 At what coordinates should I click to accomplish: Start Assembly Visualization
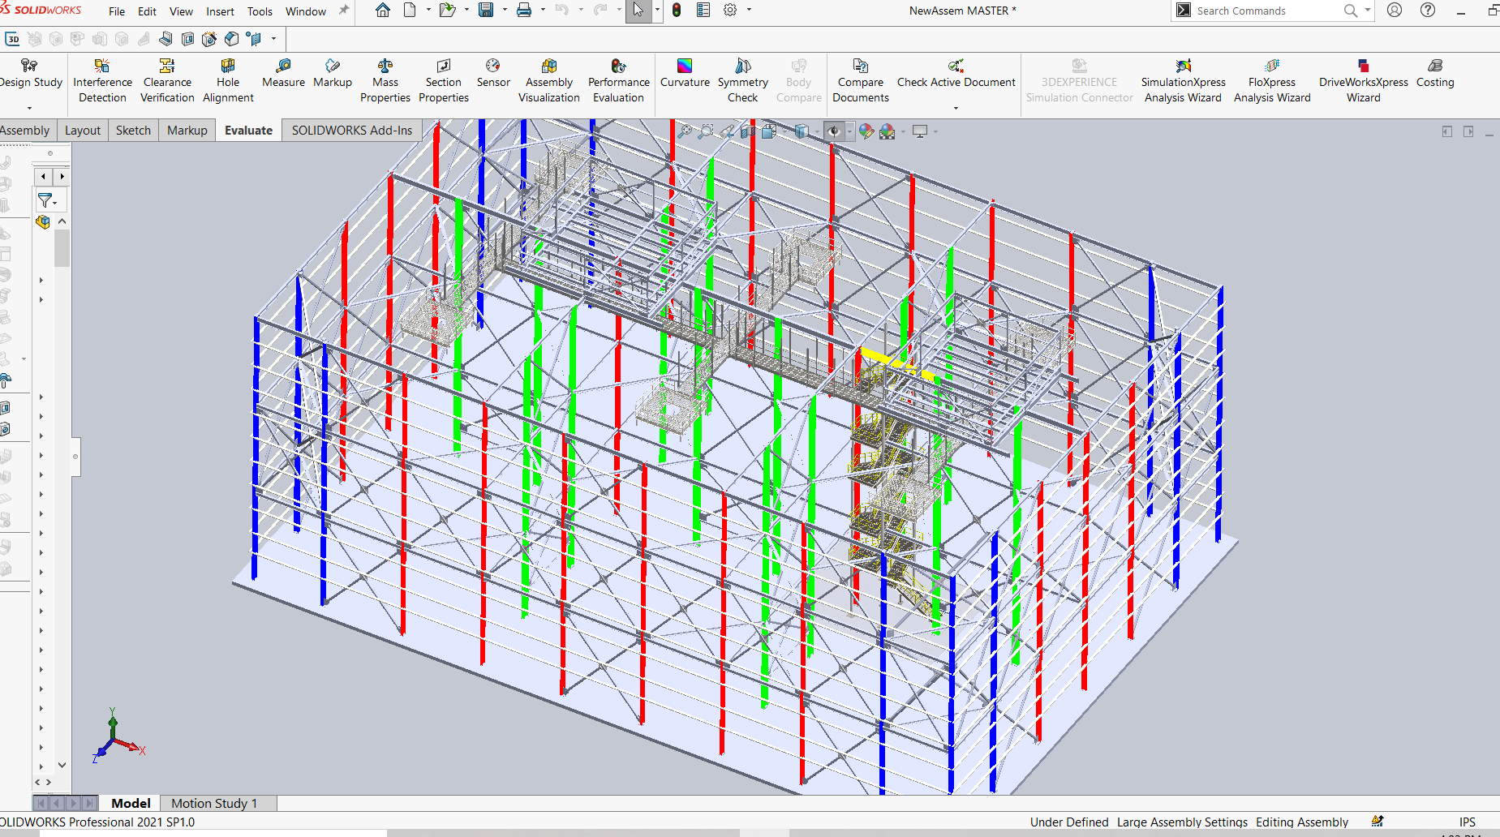549,81
